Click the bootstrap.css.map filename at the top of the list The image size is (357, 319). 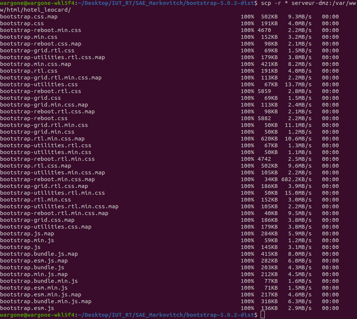click(x=29, y=17)
